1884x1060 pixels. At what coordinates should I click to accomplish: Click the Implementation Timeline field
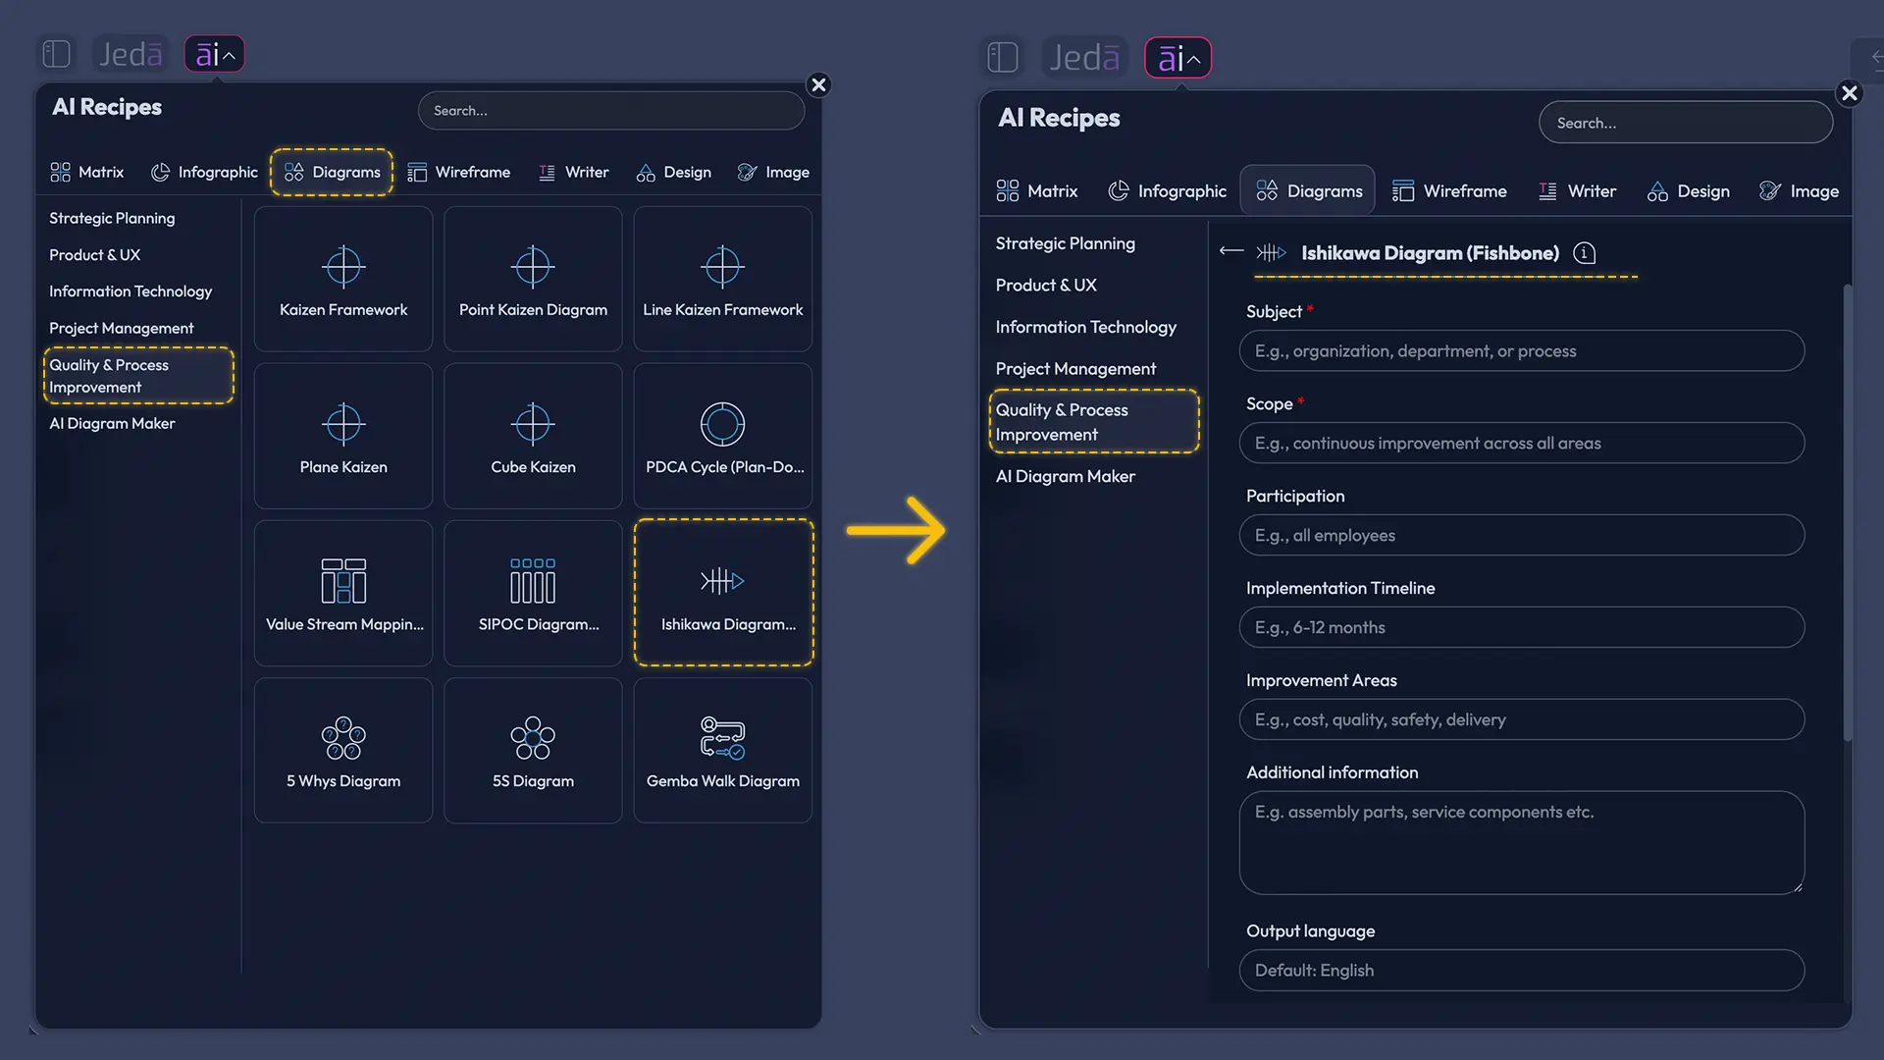1521,627
